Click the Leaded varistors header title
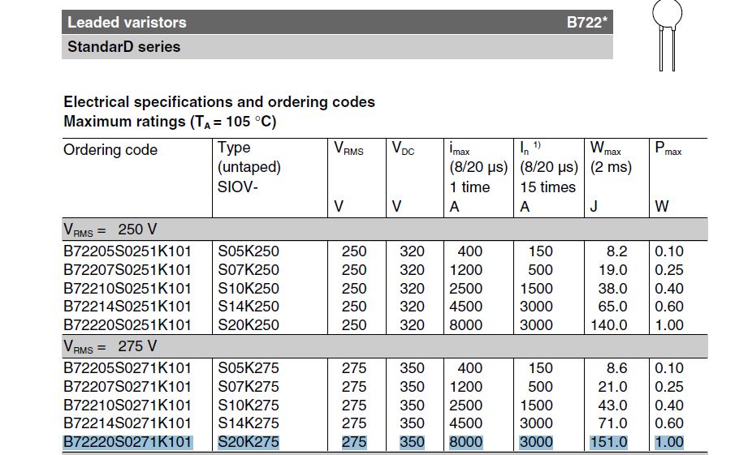The image size is (735, 455). [x=127, y=23]
